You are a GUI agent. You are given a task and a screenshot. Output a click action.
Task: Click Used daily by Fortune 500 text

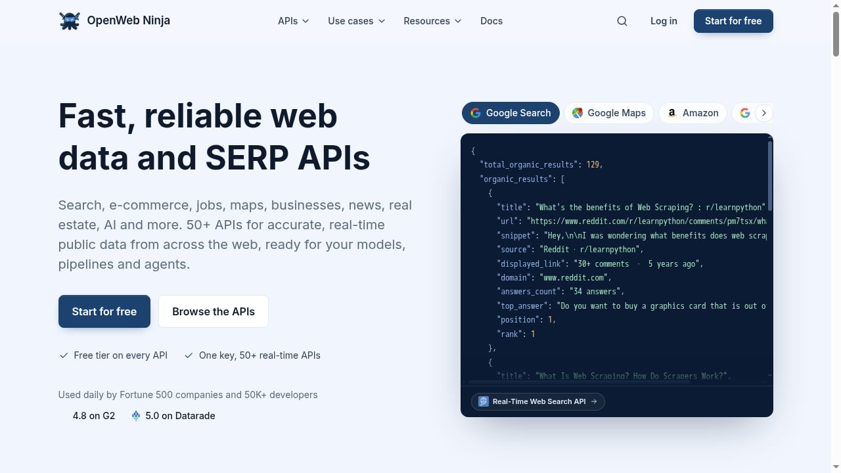(x=188, y=395)
